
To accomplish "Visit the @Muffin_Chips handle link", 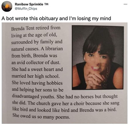I will [x=26, y=9].
